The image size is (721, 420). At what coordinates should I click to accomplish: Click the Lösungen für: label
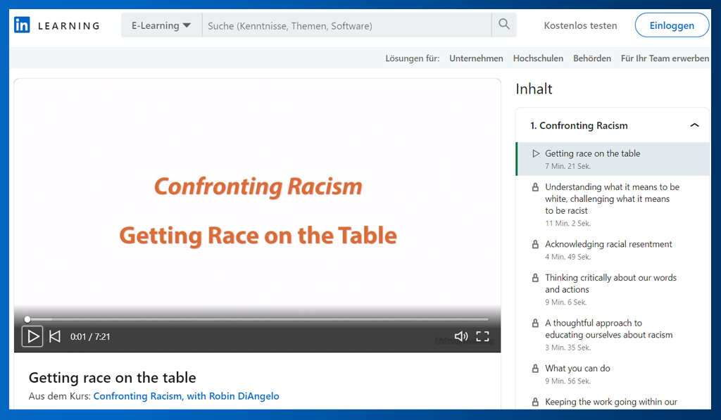[x=413, y=58]
